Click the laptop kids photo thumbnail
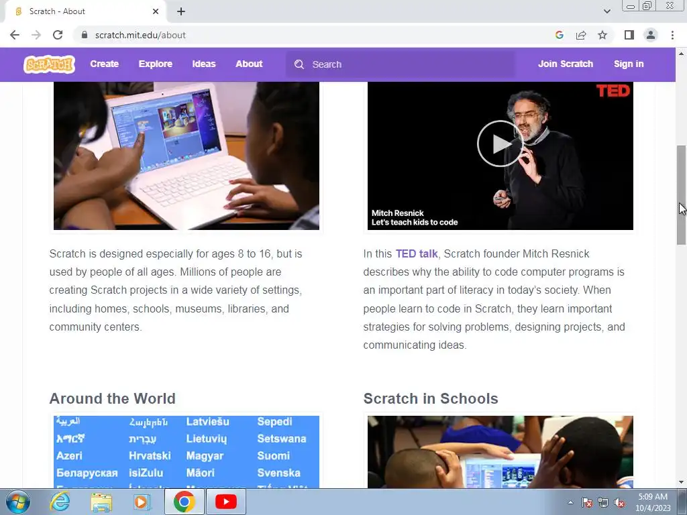The width and height of the screenshot is (687, 515). pos(187,156)
